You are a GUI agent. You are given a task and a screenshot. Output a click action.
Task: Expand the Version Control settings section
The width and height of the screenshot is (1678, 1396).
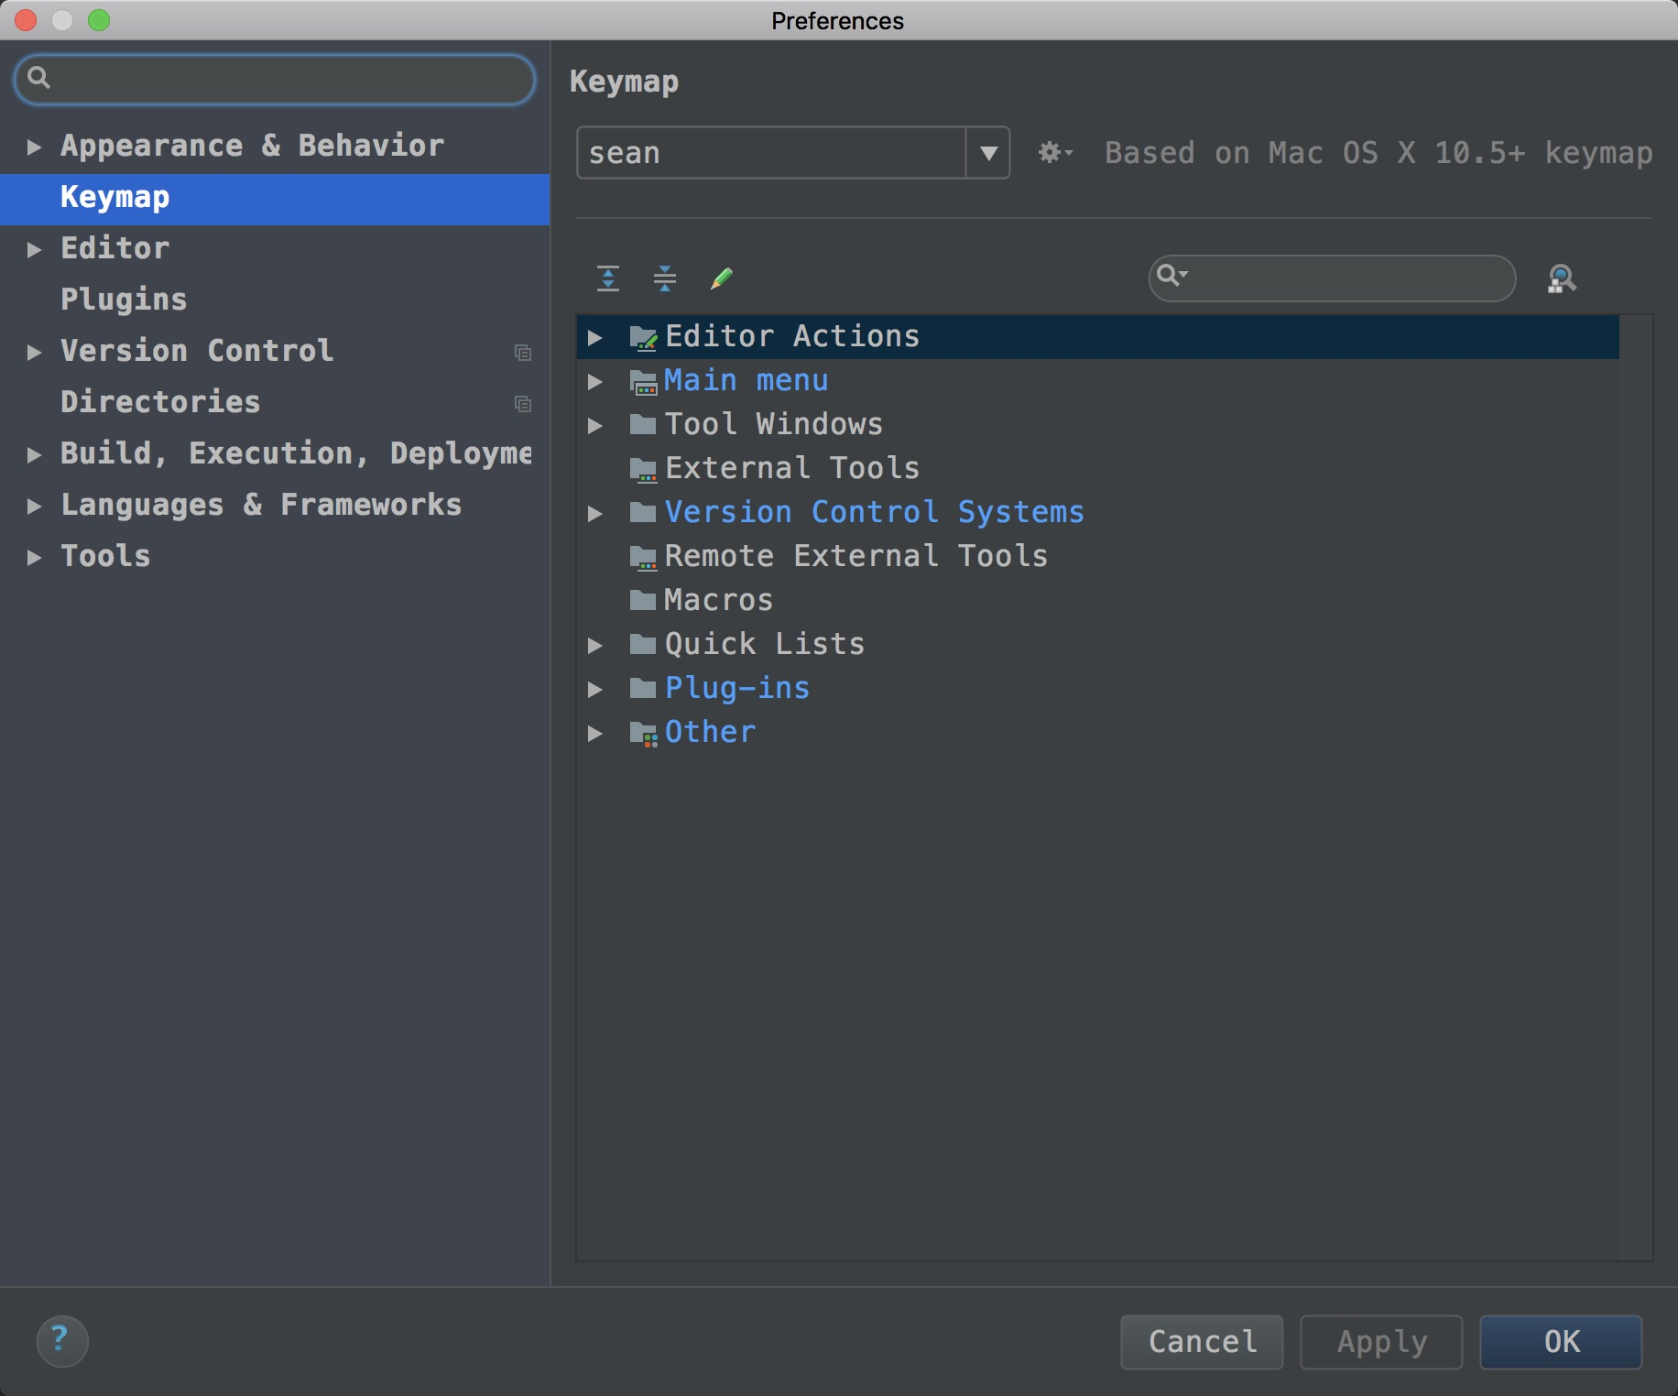(x=34, y=352)
